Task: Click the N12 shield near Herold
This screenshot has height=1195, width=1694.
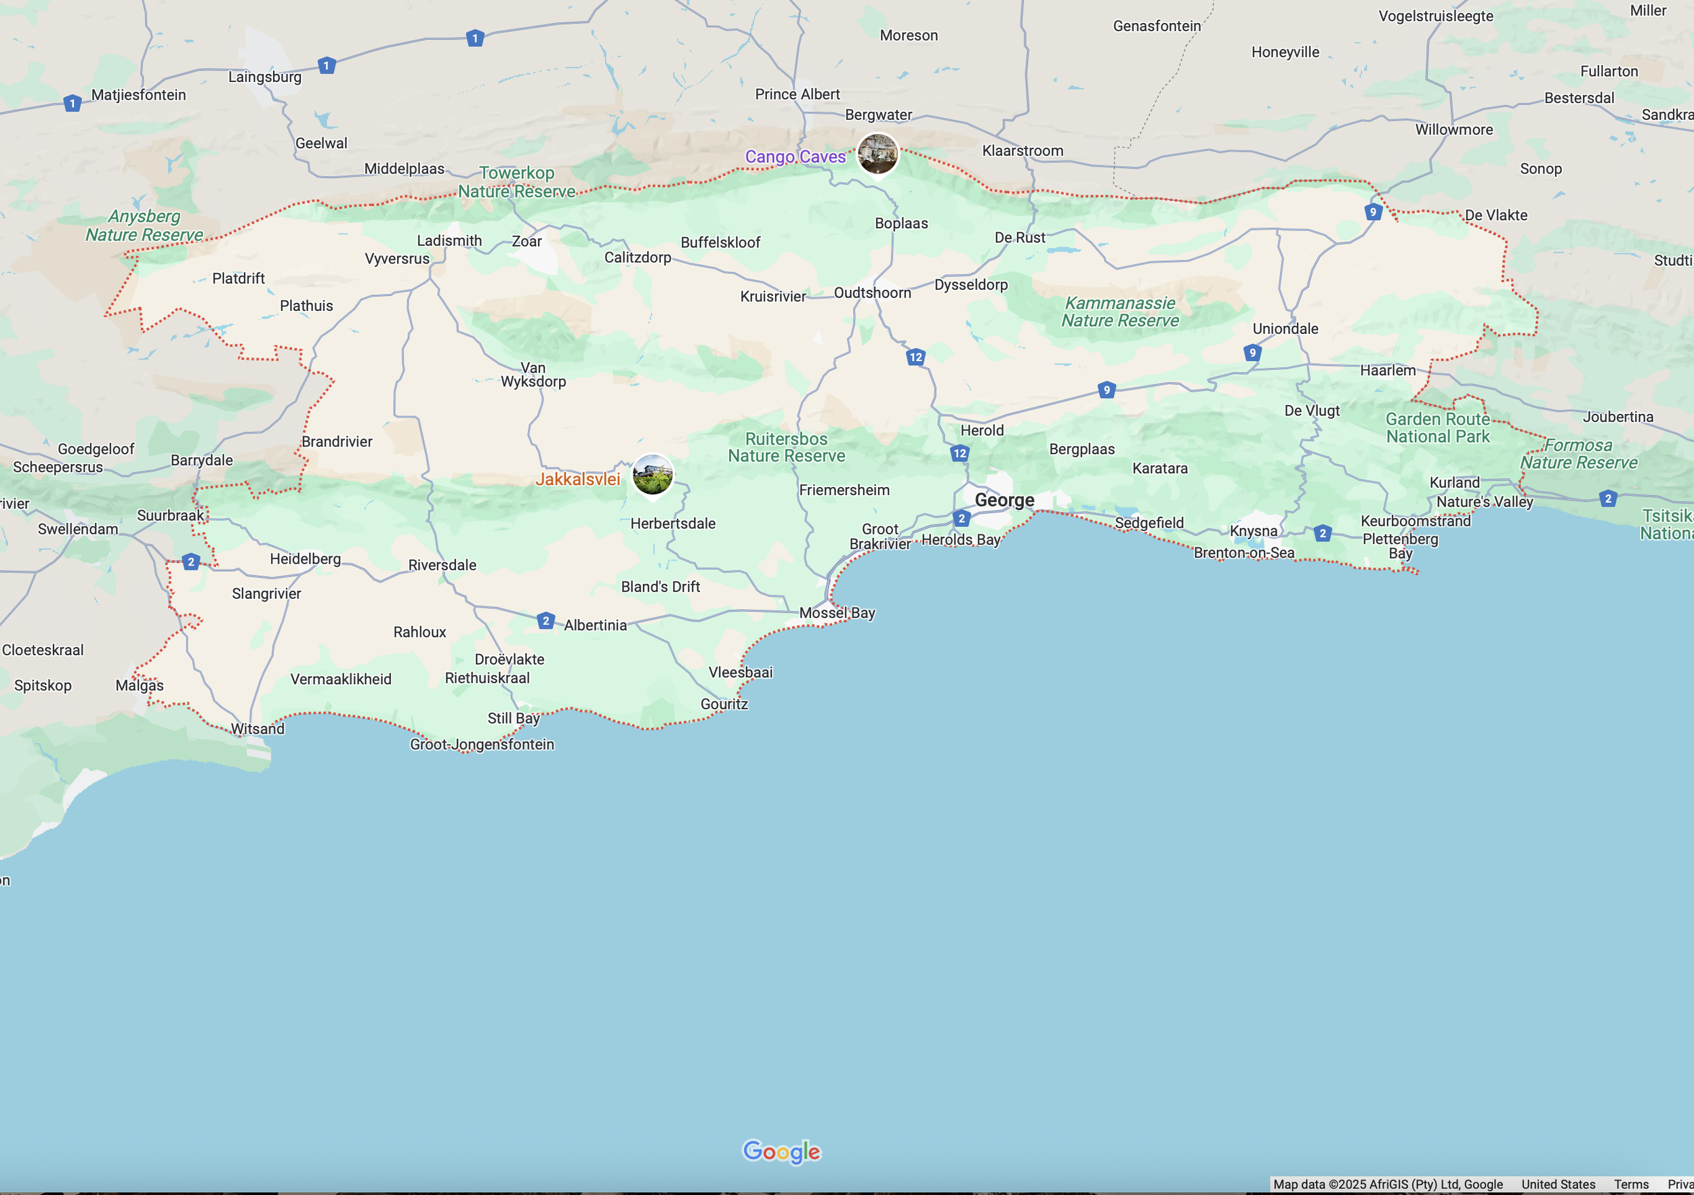Action: [959, 454]
